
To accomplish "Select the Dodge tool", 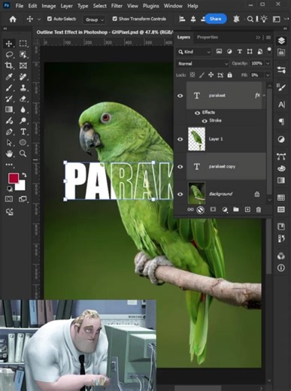I will click(x=23, y=120).
